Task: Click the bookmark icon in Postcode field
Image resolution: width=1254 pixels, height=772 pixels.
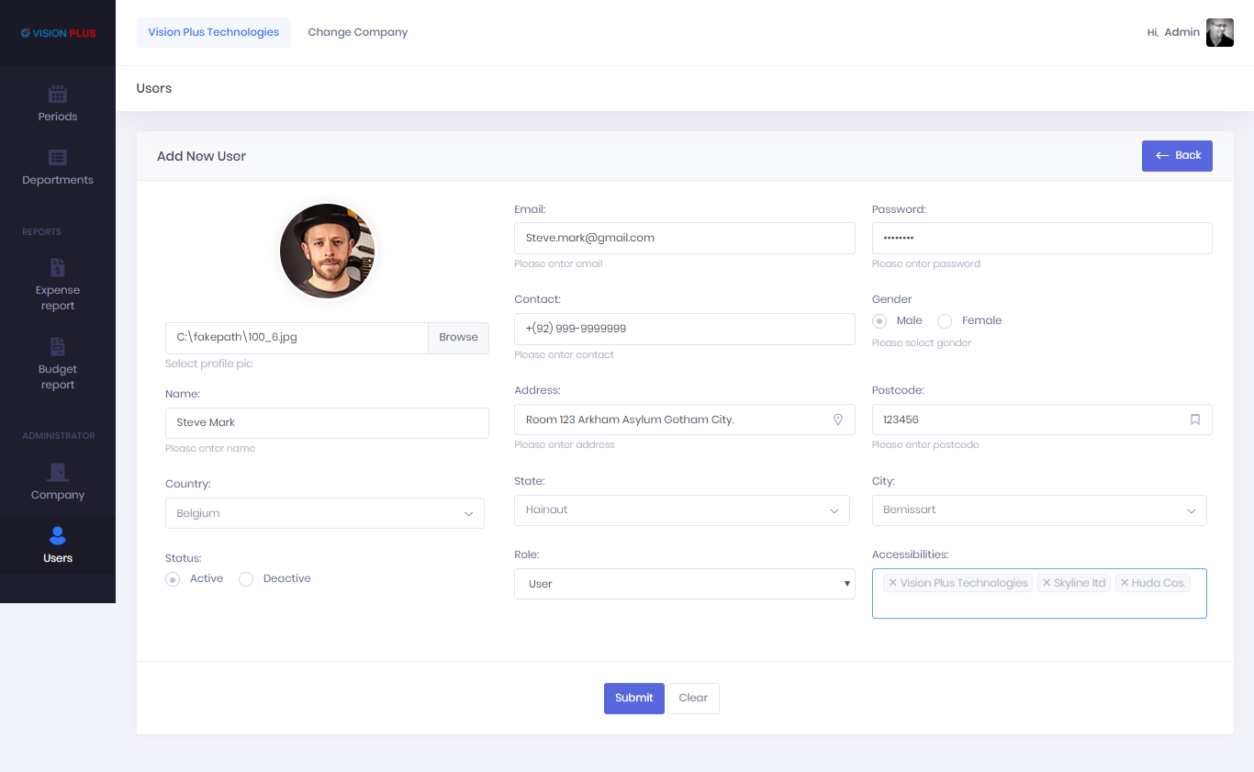Action: point(1194,420)
